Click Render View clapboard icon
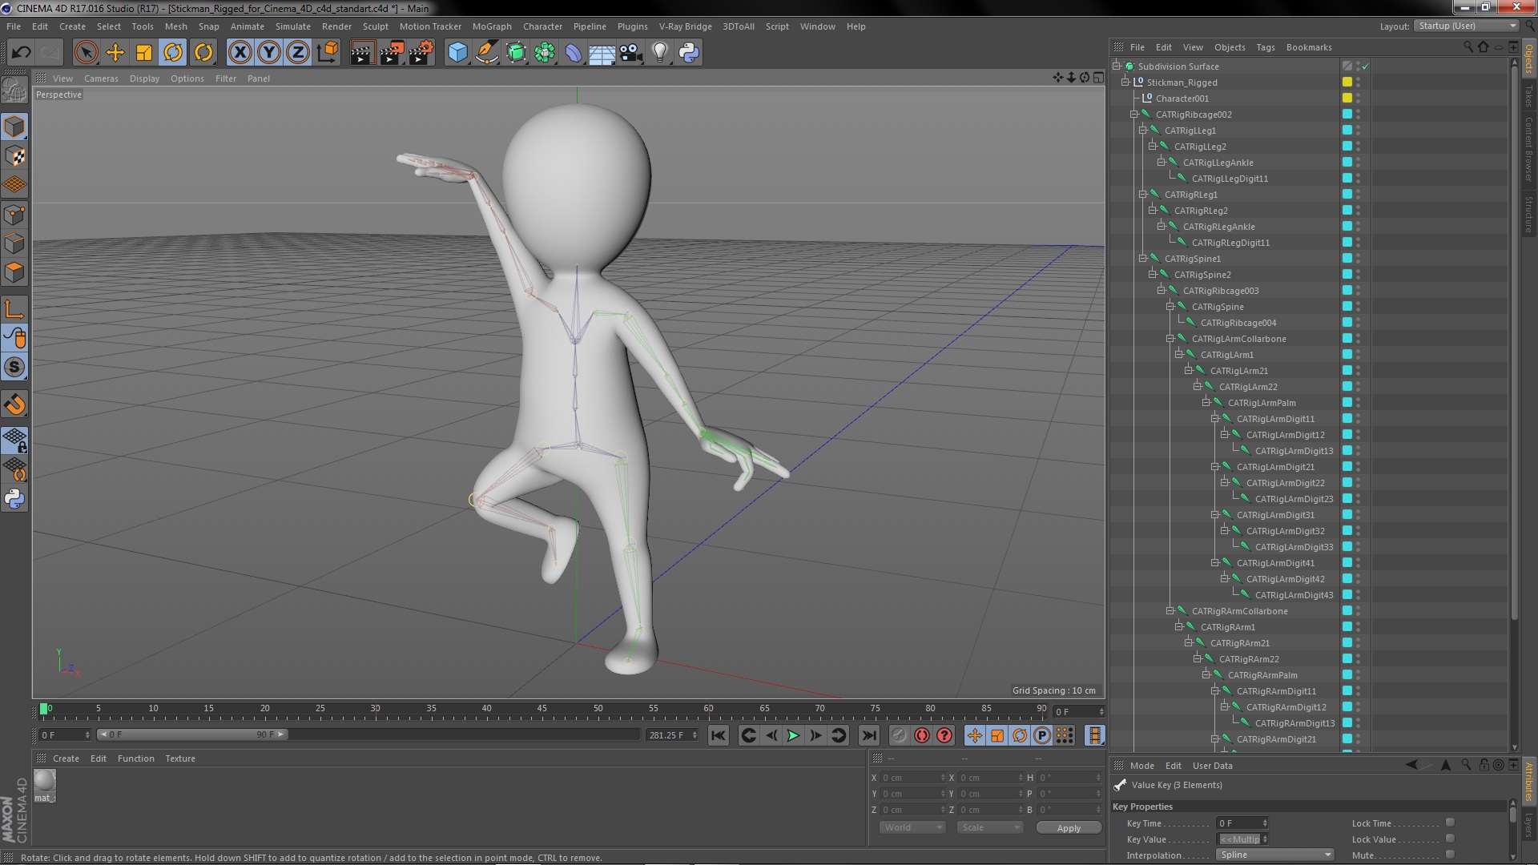Viewport: 1538px width, 865px height. 362,53
